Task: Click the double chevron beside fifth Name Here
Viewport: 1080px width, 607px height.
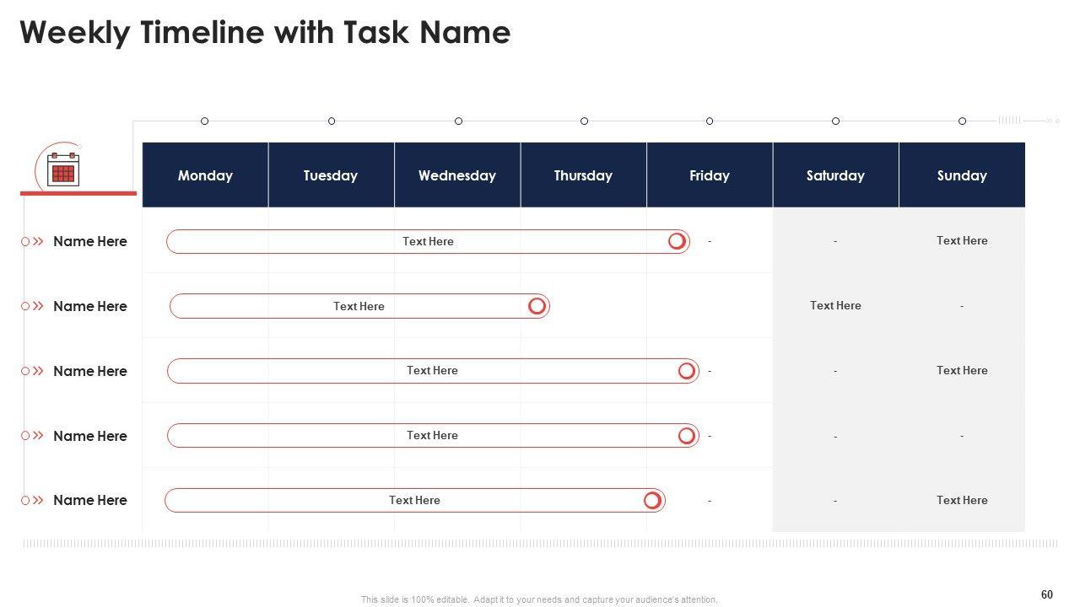Action: [38, 500]
